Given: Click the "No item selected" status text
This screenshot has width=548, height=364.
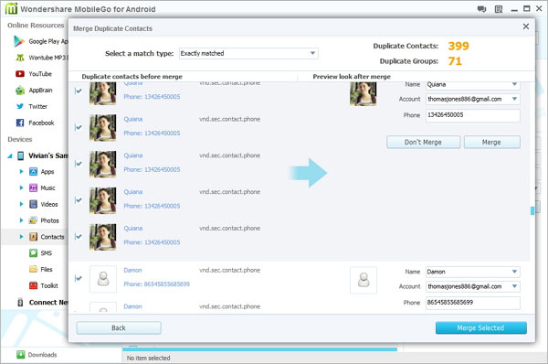Looking at the screenshot, I should point(148,358).
